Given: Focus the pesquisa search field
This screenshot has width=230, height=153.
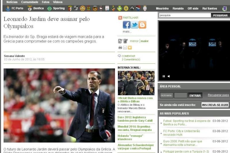Looking at the screenshot, I should tap(185, 16).
